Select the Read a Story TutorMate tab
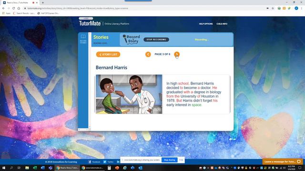Viewport: 305px width, 171px height. (x=20, y=3)
